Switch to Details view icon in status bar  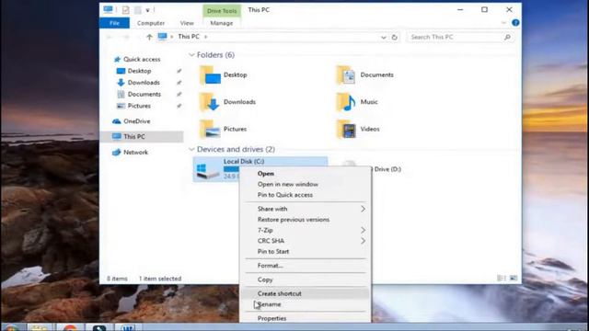pos(501,278)
